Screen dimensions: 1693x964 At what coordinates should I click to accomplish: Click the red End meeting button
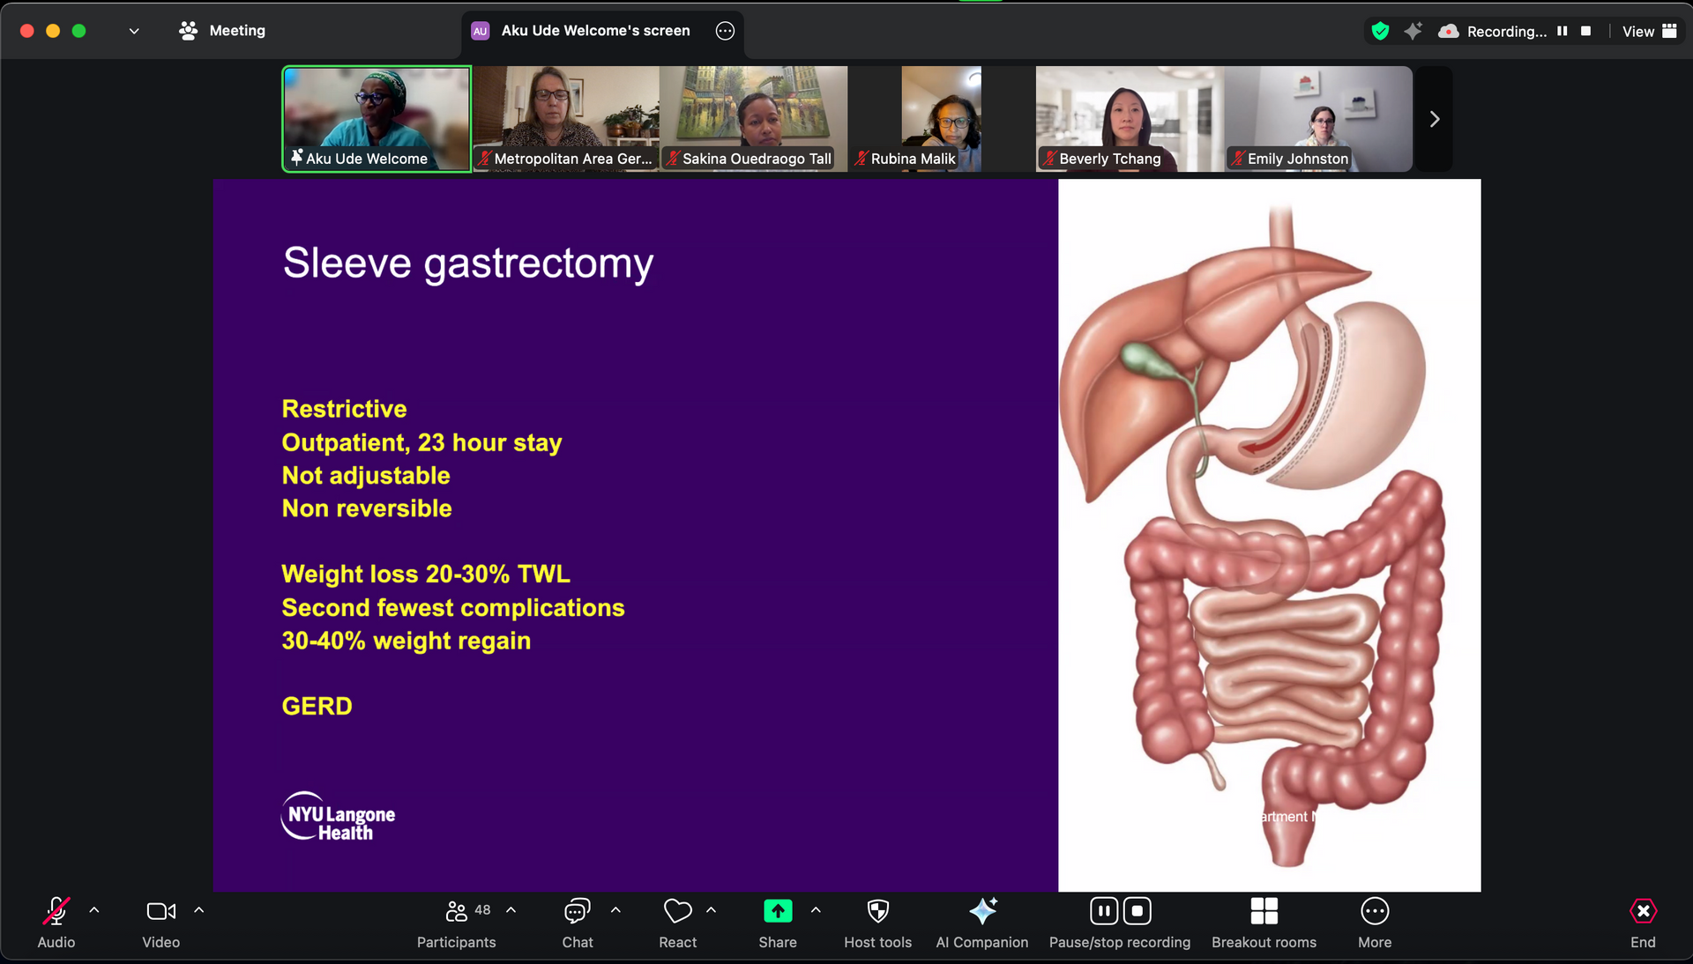[x=1643, y=912]
